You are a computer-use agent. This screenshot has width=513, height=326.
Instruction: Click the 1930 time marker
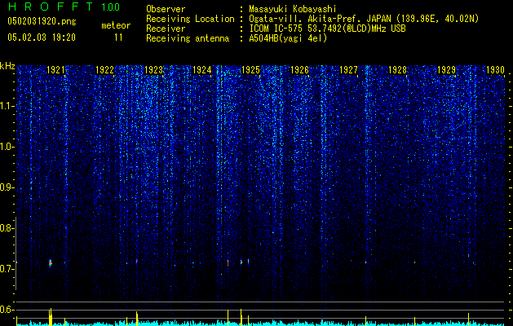pyautogui.click(x=495, y=69)
